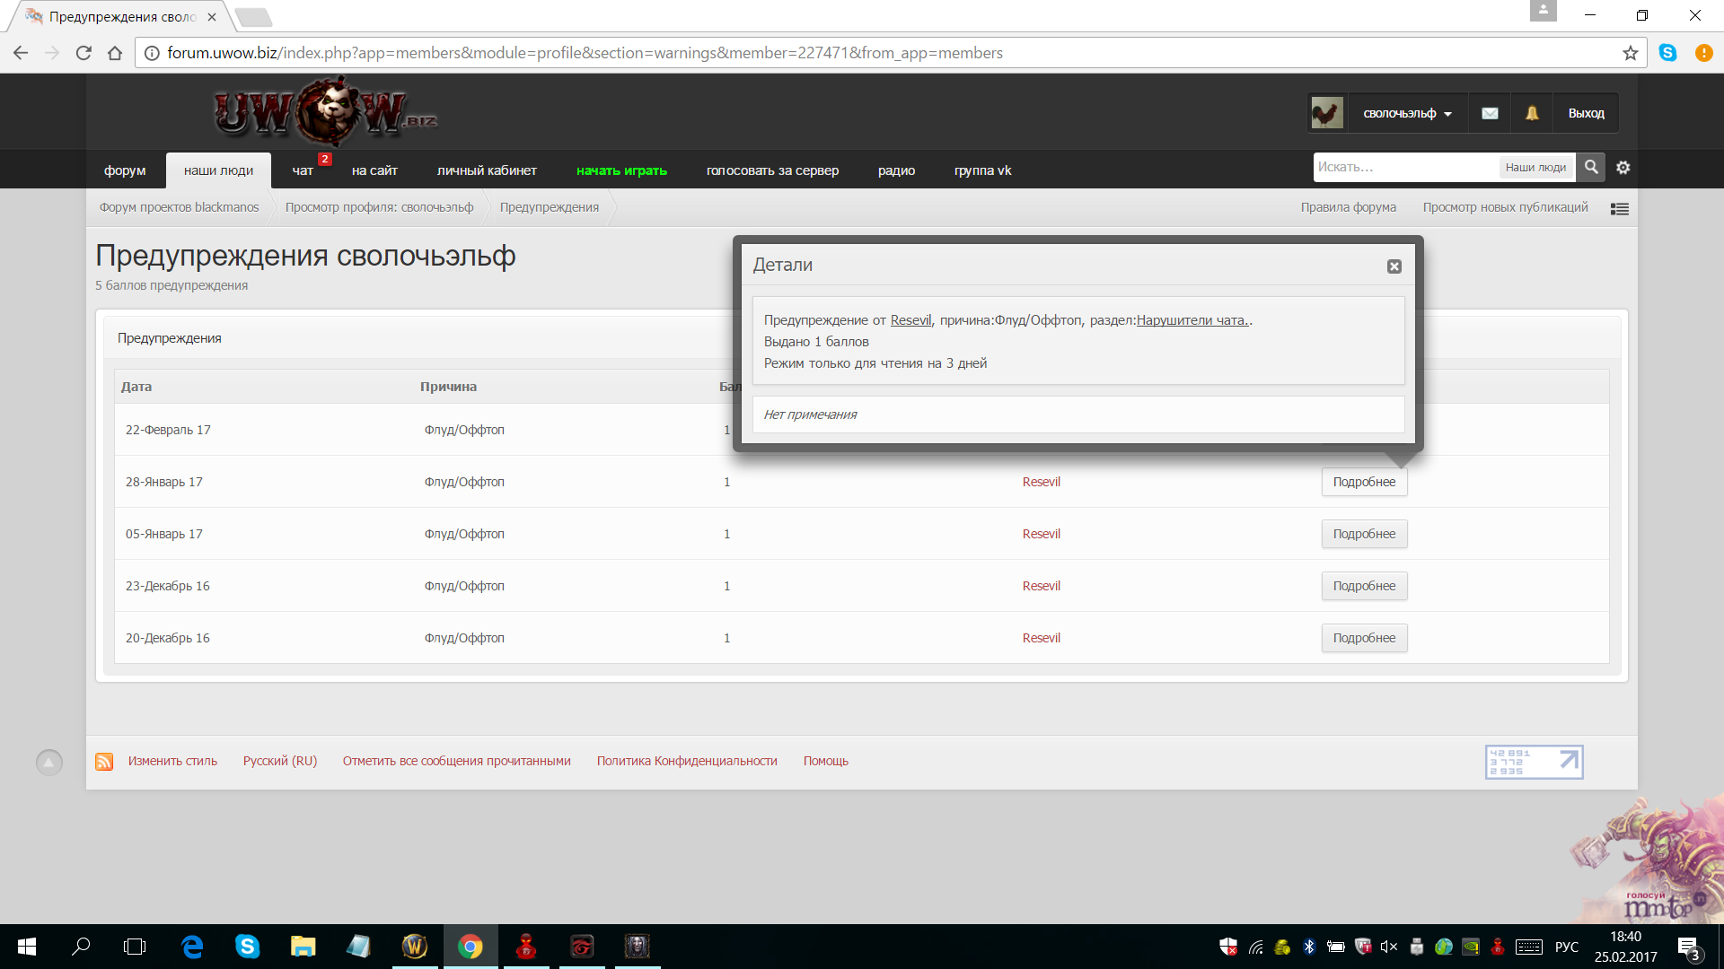The image size is (1724, 969).
Task: Click the notifications bell icon
Action: [1532, 113]
